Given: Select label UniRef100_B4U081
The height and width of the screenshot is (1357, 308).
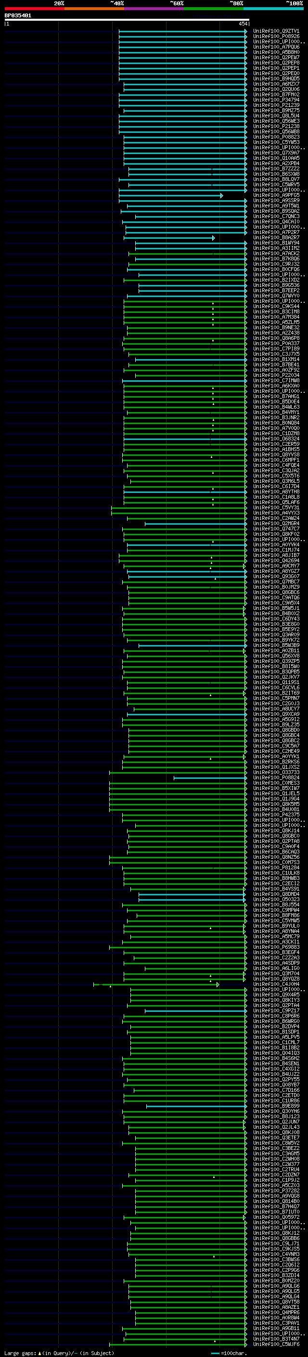Looking at the screenshot, I should (x=276, y=810).
